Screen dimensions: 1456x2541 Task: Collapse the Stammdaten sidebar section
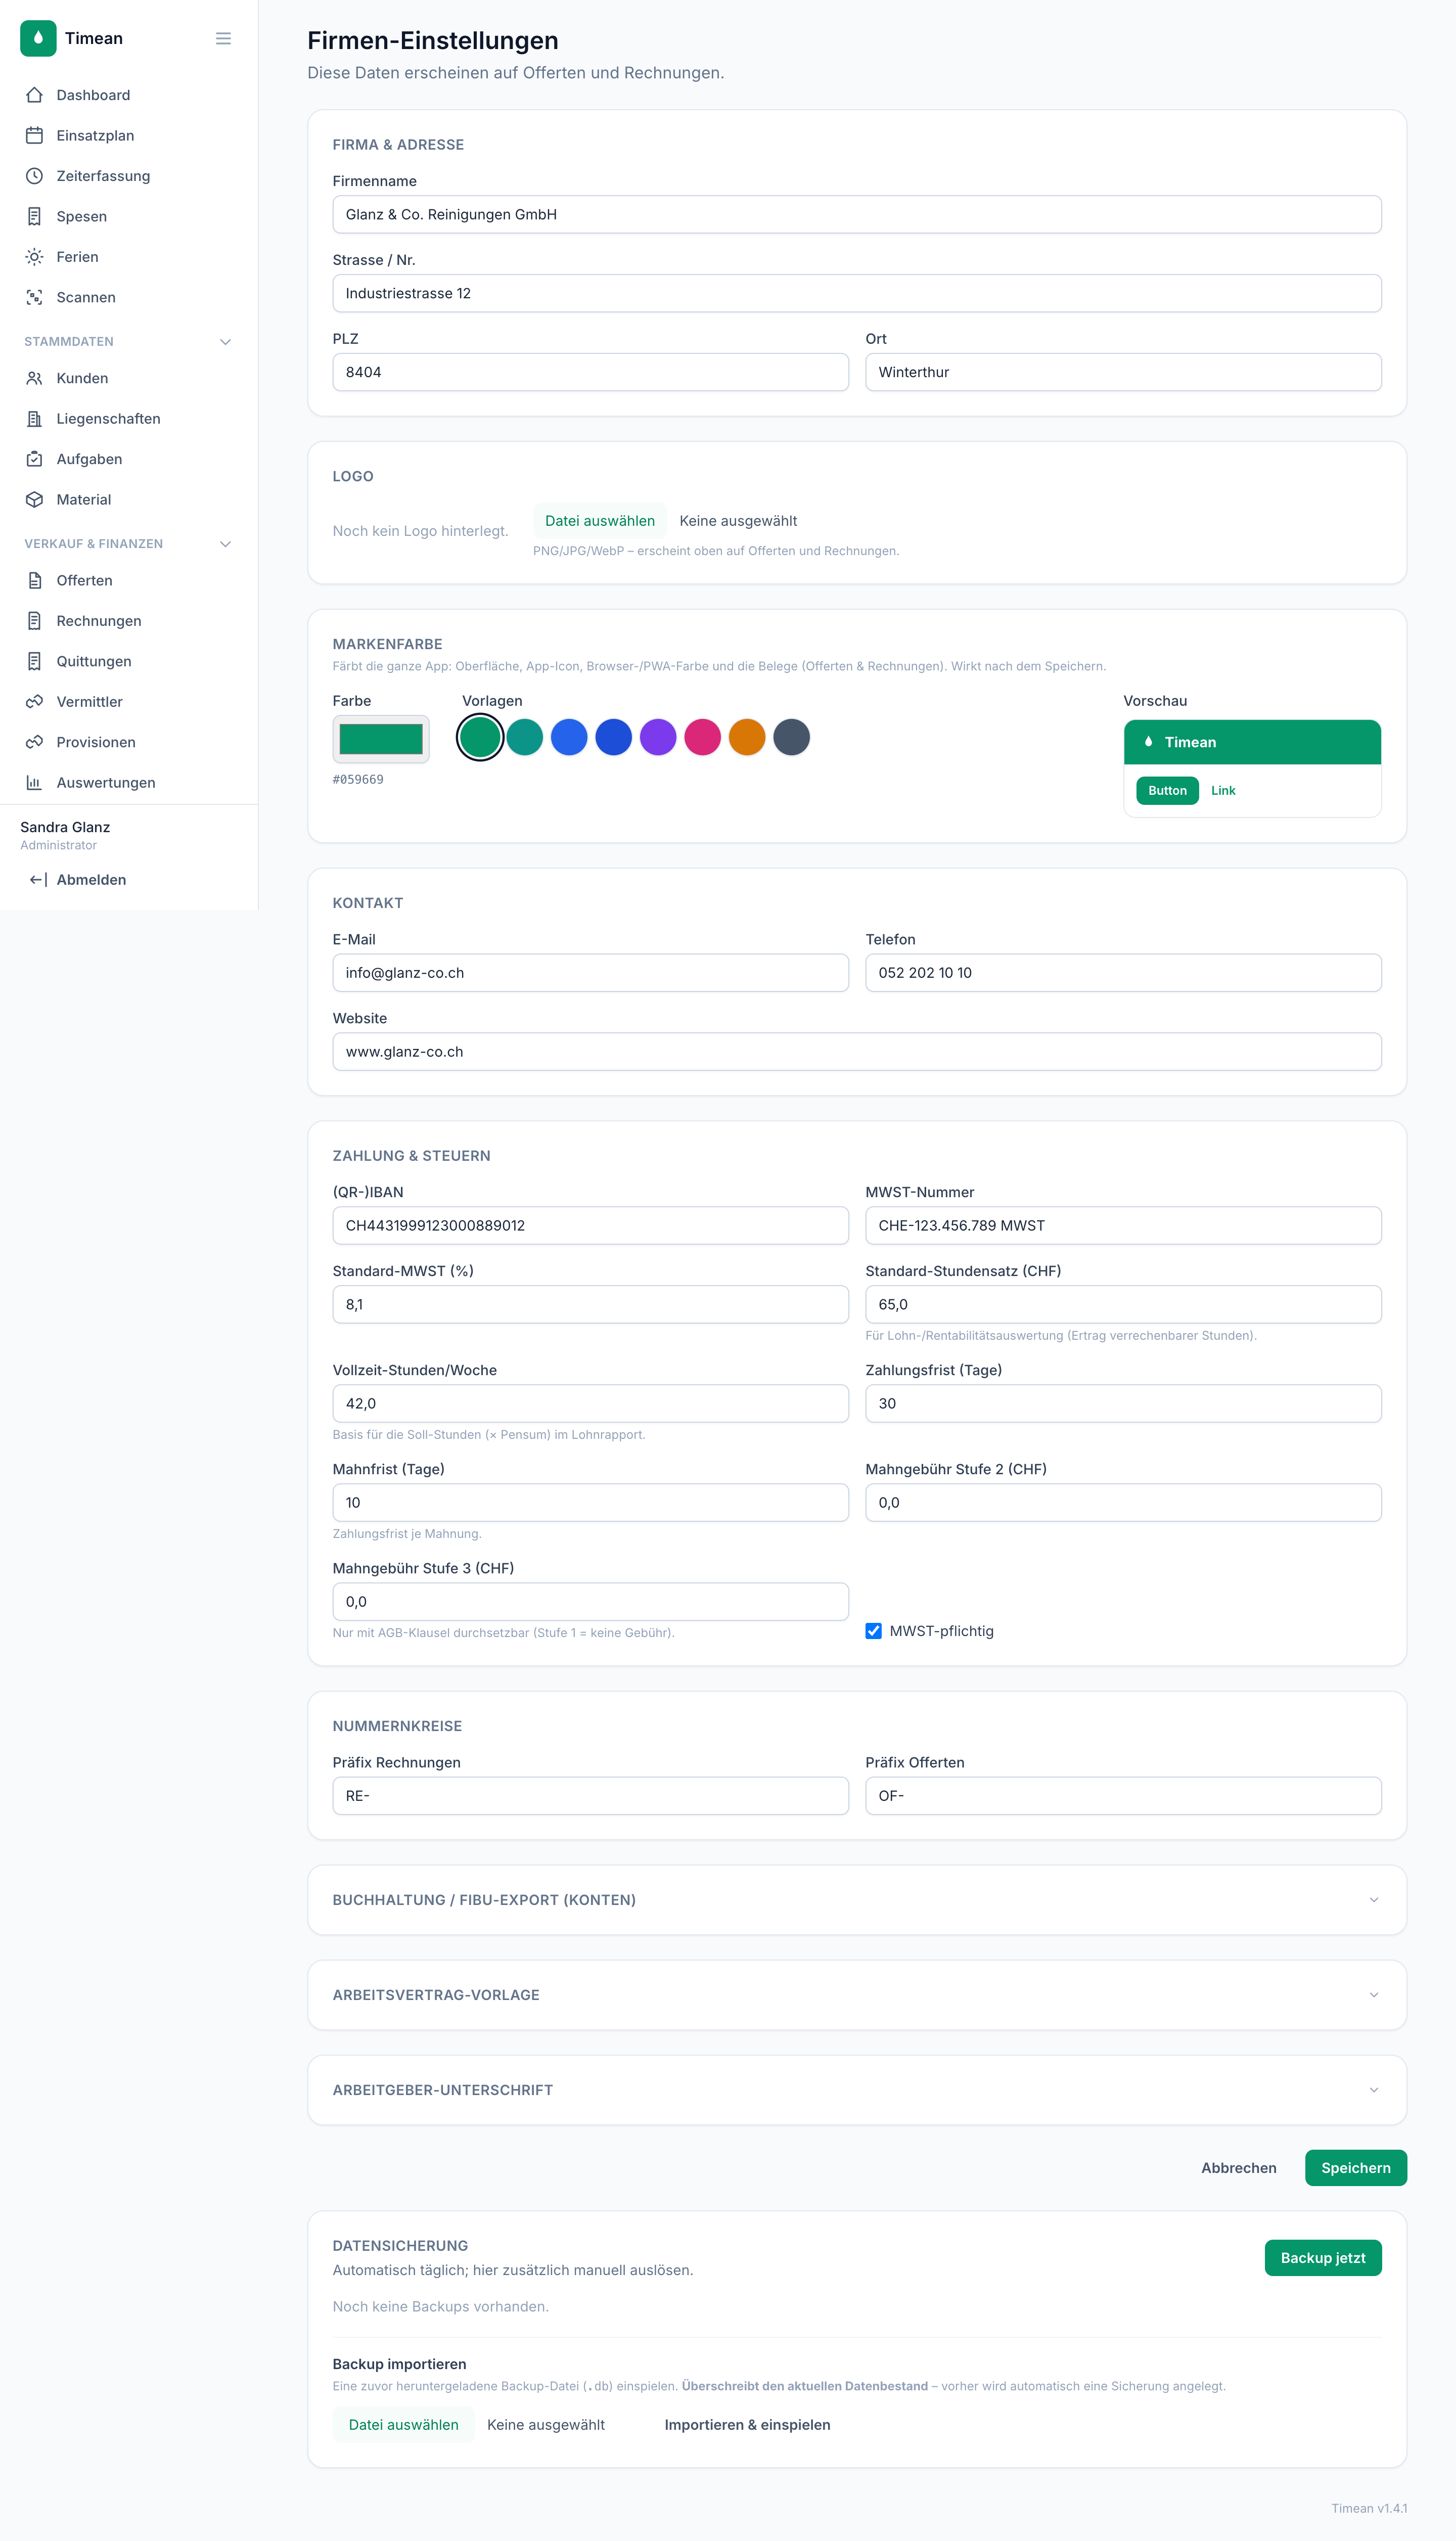click(x=225, y=342)
